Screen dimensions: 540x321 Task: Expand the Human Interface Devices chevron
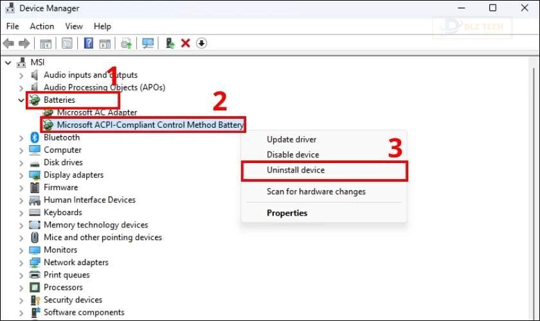pos(21,200)
